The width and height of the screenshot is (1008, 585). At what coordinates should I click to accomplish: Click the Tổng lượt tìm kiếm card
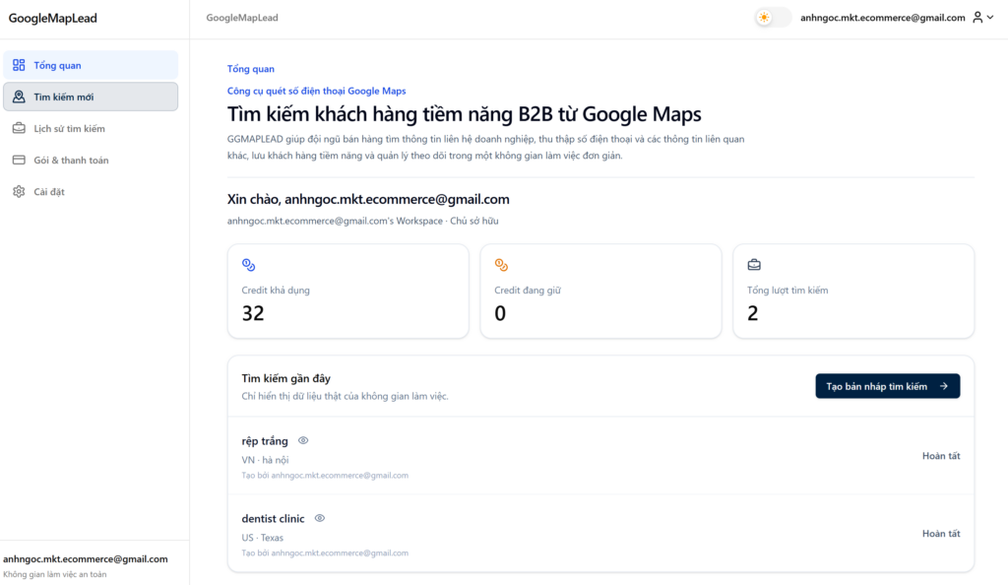point(853,291)
